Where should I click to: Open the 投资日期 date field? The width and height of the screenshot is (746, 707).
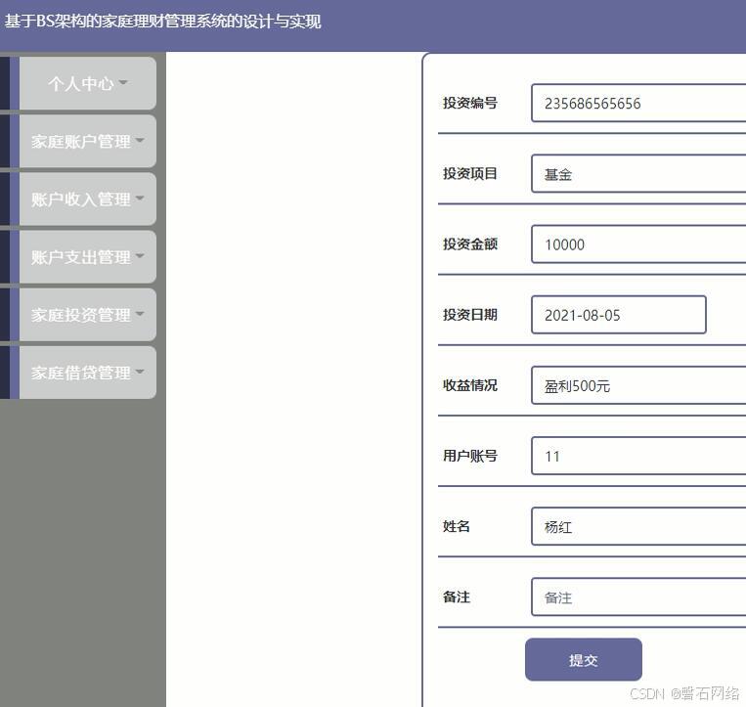coord(619,315)
